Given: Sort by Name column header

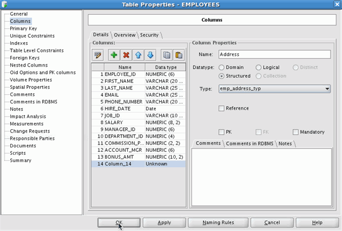Looking at the screenshot, I should coord(124,67).
